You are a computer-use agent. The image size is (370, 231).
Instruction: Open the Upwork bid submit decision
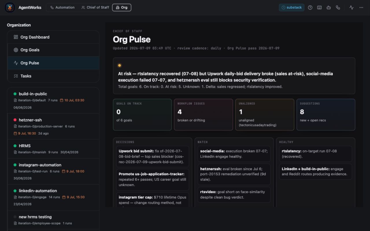[x=152, y=157]
